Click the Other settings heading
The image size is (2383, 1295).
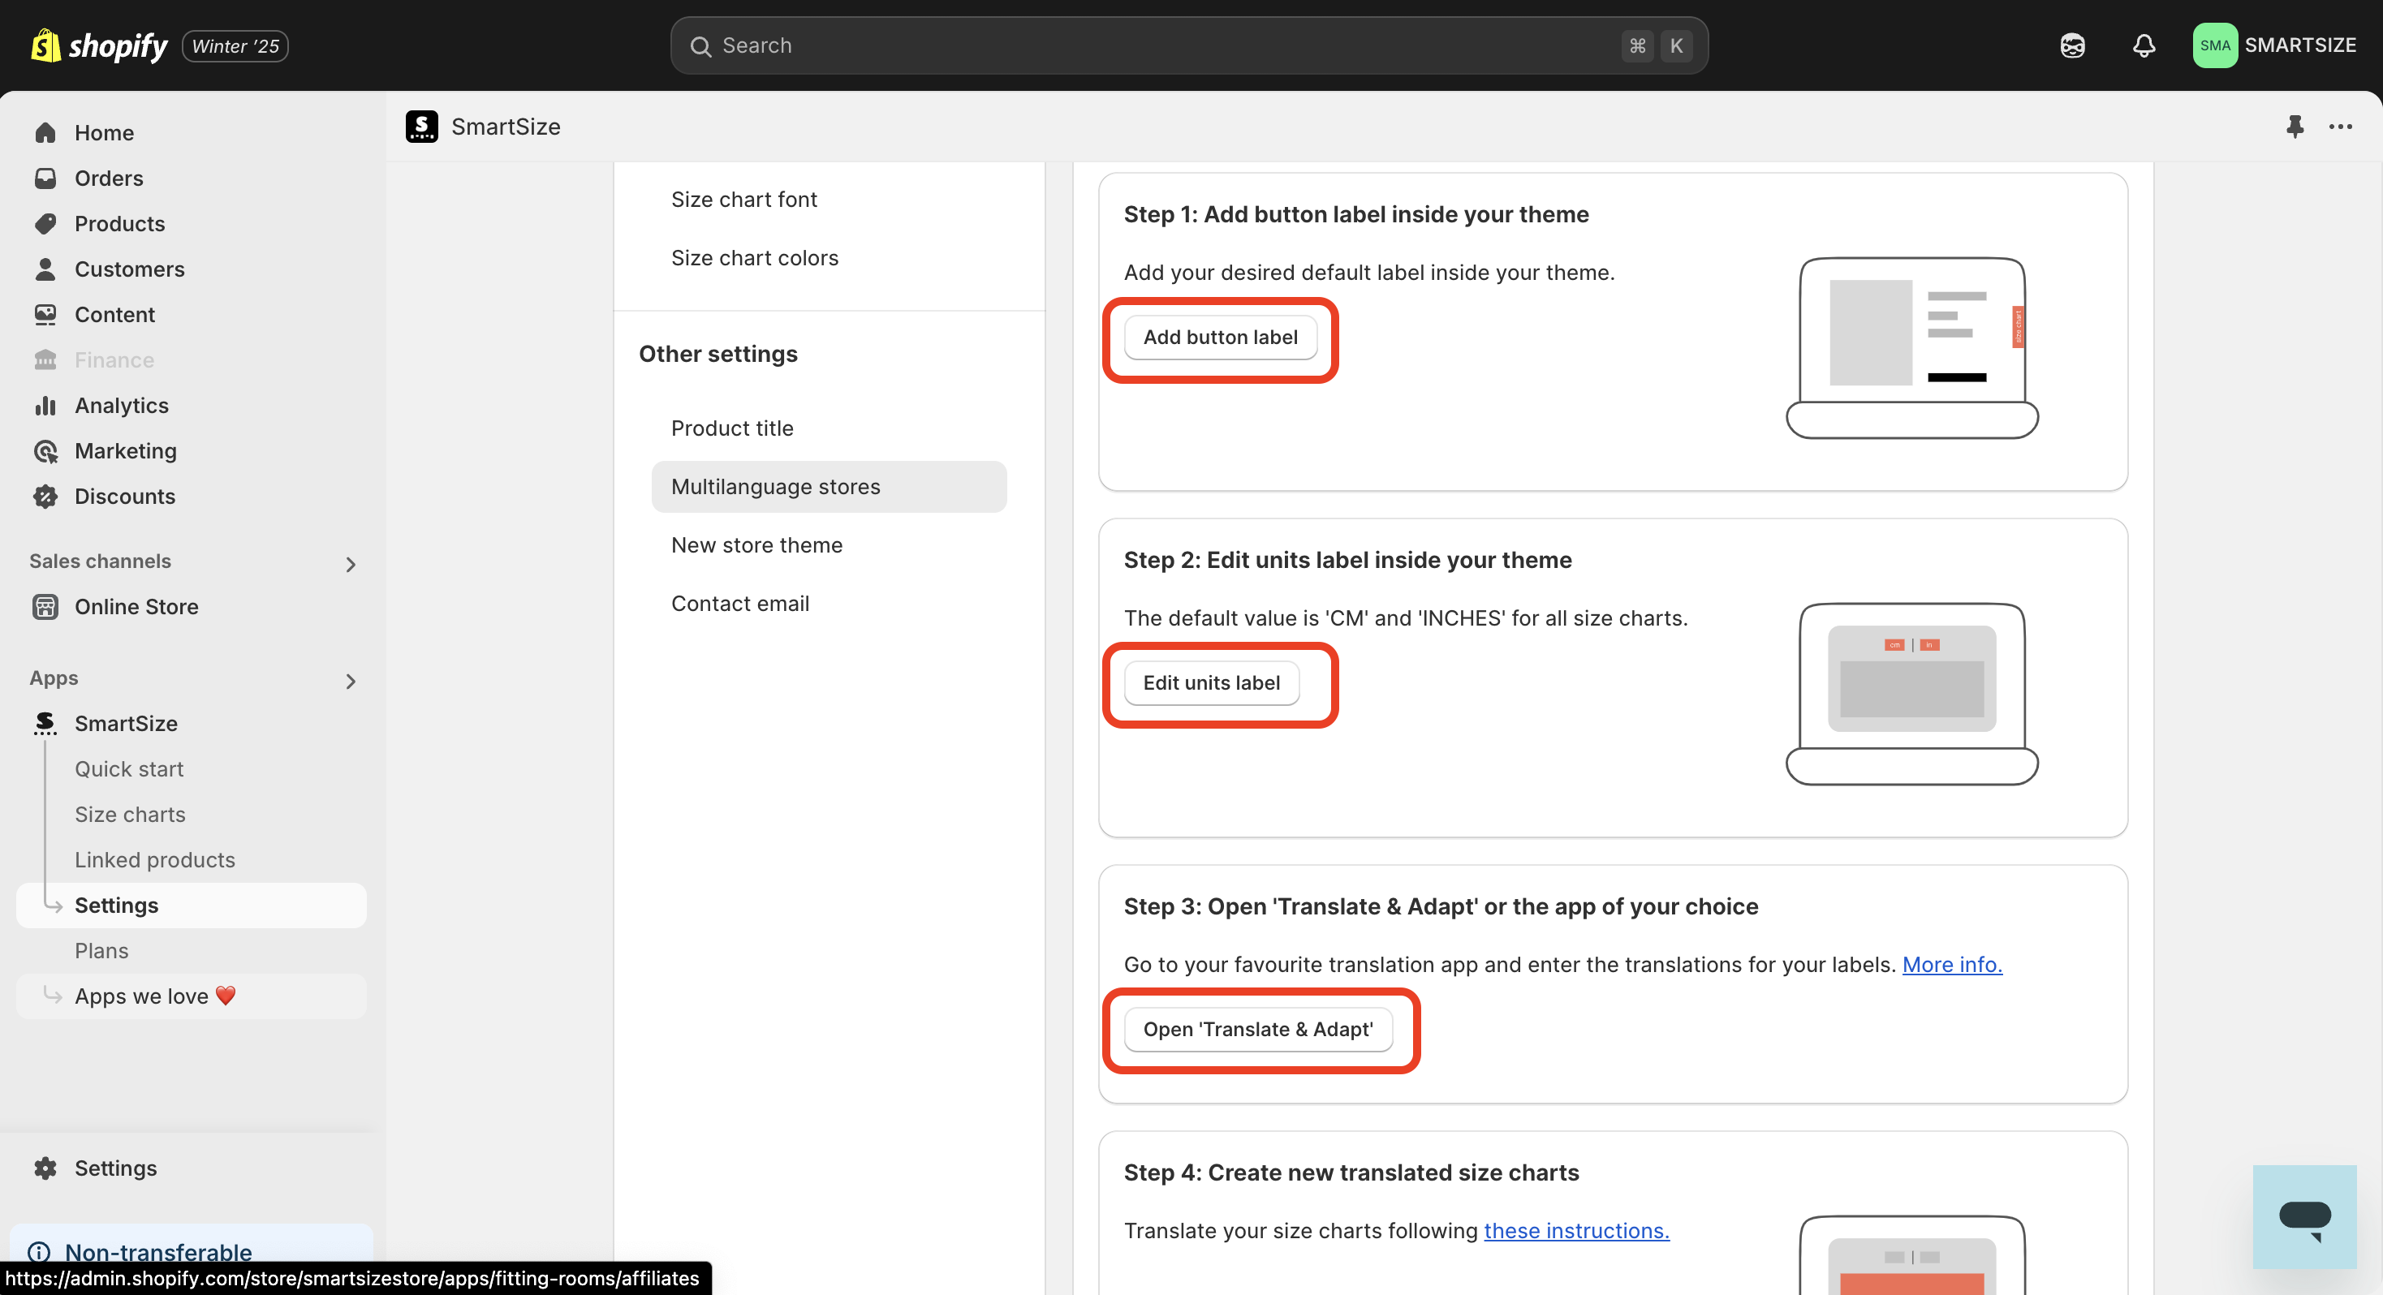coord(717,353)
